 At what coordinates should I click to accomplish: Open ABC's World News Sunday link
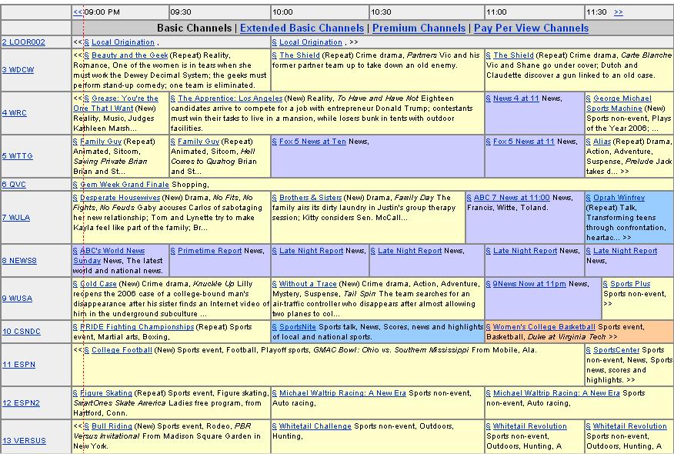tap(109, 255)
